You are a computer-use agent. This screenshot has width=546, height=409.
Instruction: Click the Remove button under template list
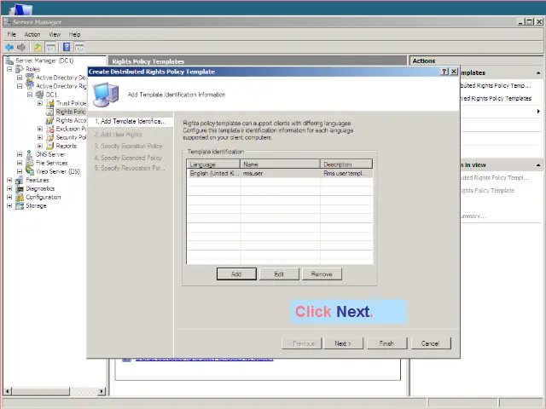322,274
